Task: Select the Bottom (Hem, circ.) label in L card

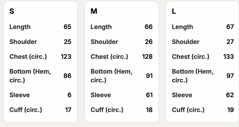Action: (x=193, y=76)
